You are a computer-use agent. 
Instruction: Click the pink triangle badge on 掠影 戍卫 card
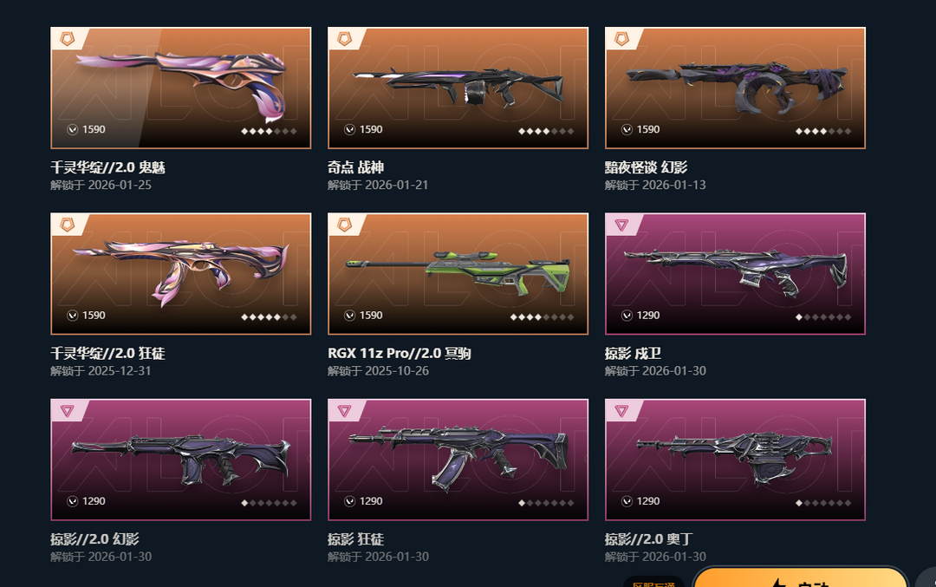[621, 225]
